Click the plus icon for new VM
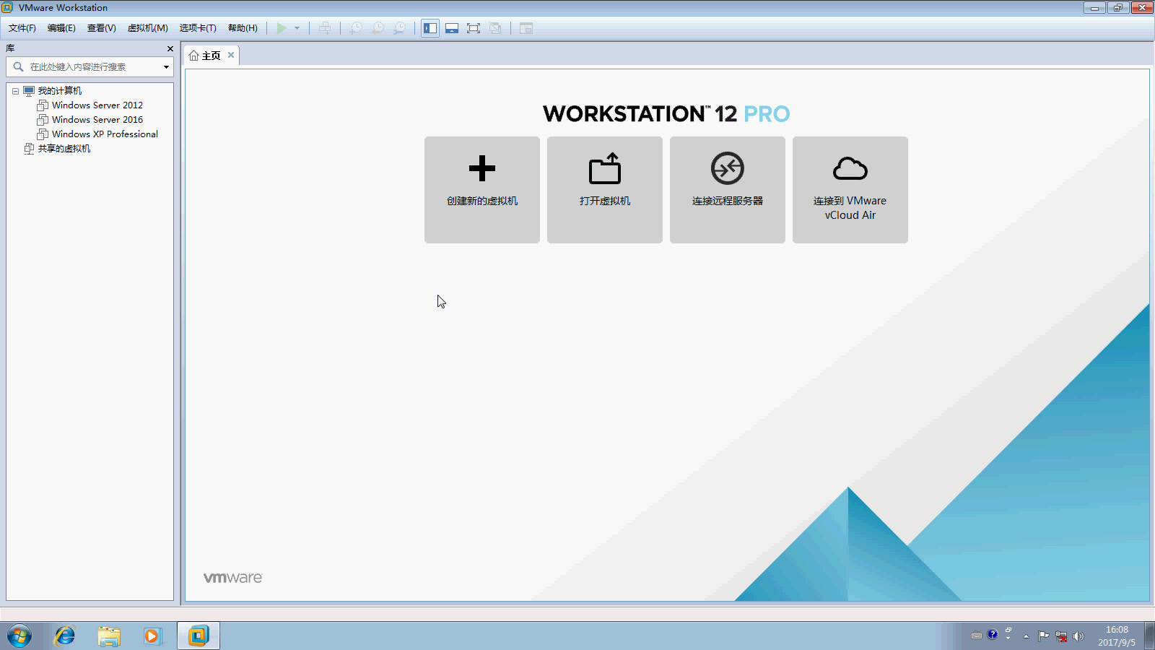The image size is (1155, 650). [x=482, y=169]
